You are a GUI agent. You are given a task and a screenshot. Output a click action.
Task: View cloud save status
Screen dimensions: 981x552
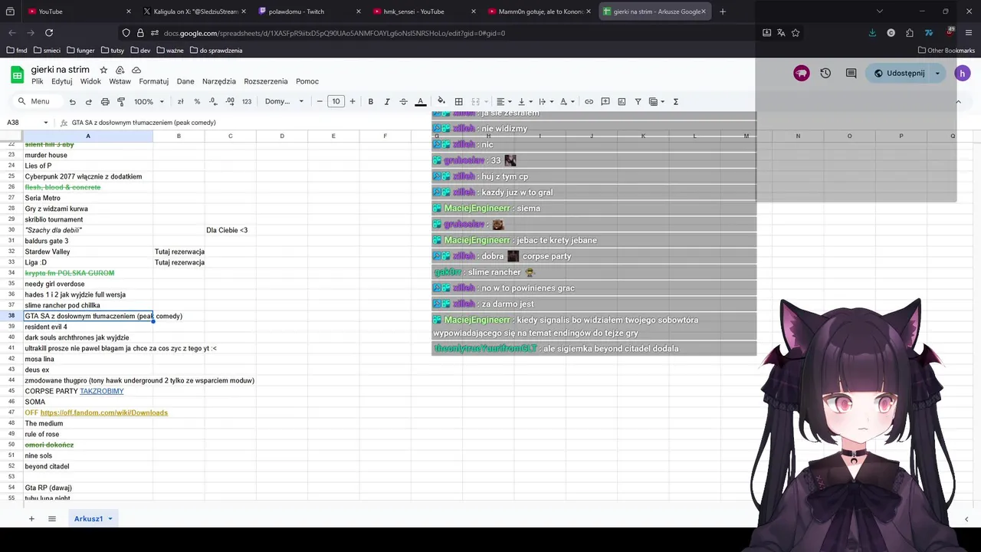[136, 70]
